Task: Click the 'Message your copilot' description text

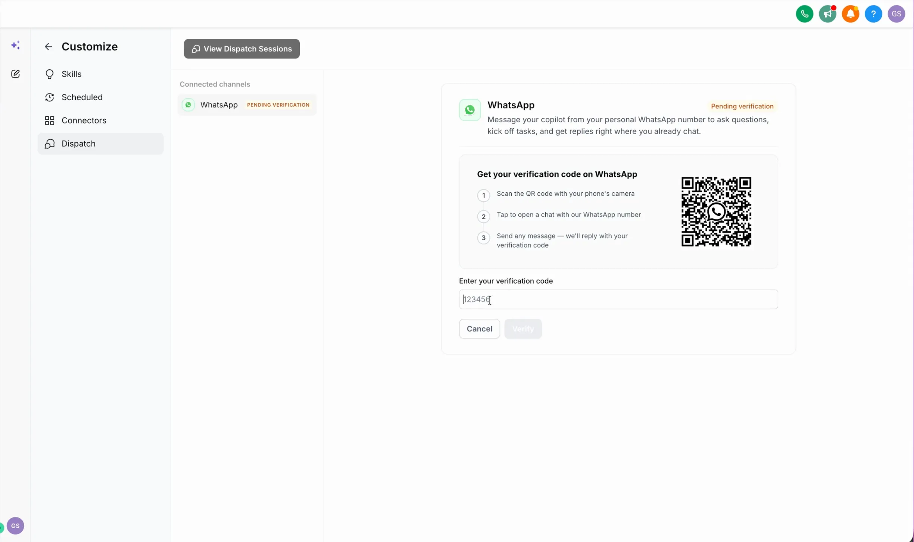Action: 628,125
